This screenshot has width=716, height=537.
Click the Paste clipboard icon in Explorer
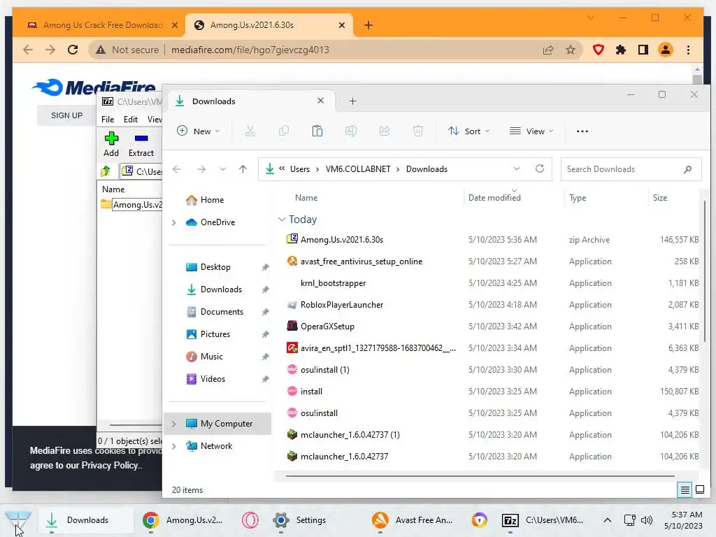[x=317, y=131]
